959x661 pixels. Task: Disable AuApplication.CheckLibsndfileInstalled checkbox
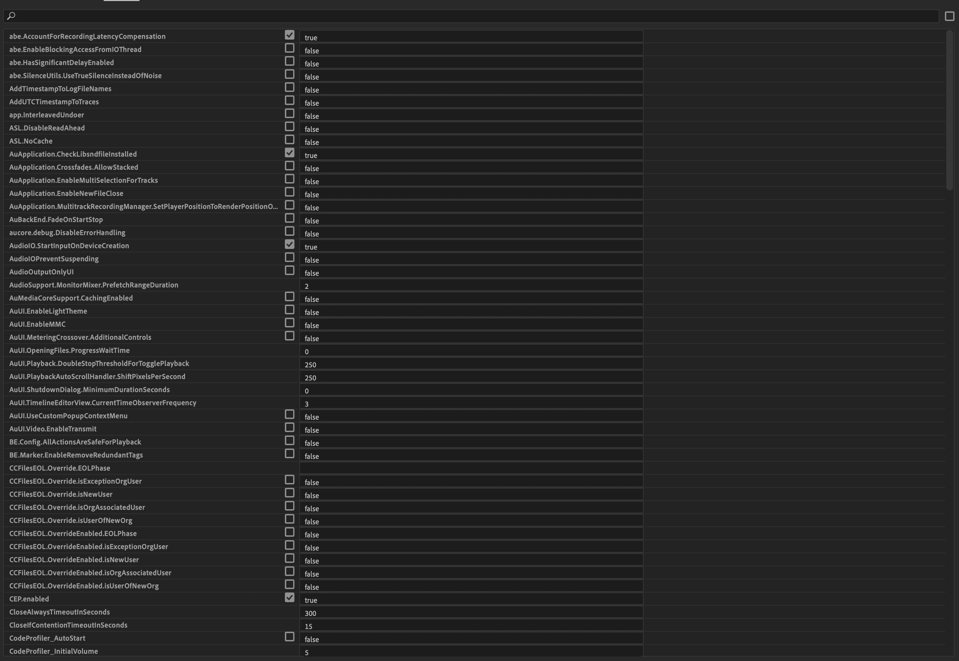[289, 153]
